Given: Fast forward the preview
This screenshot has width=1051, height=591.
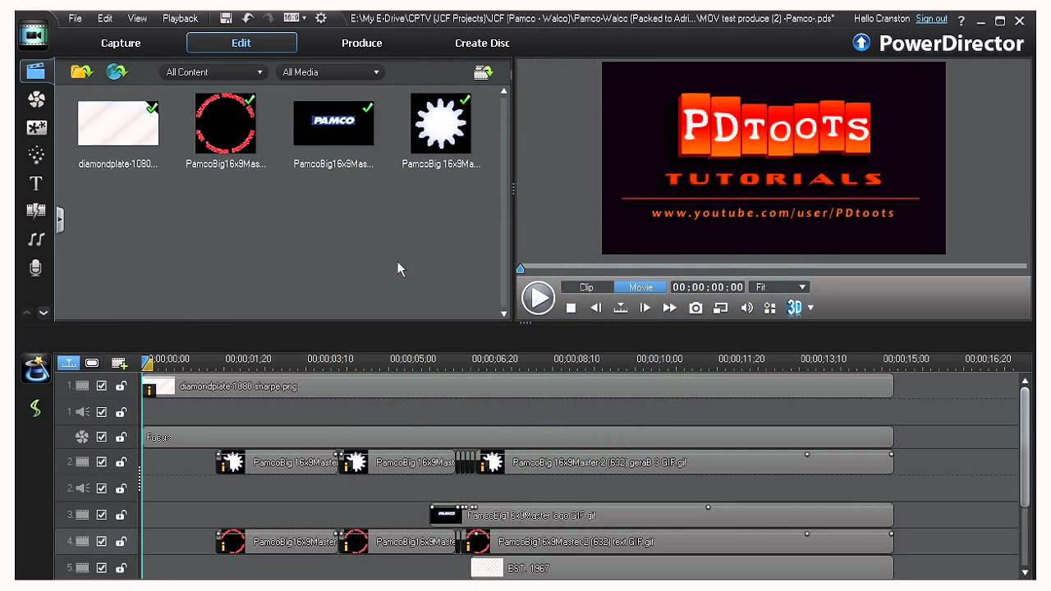Looking at the screenshot, I should [x=670, y=308].
